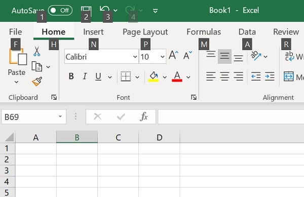Open the Calibri font name dropdown

(x=135, y=57)
